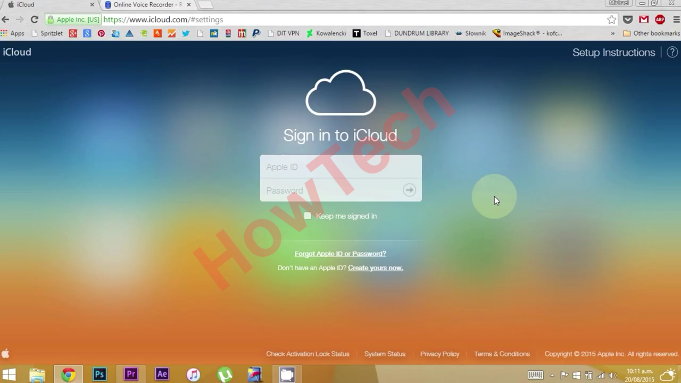Open the Google+ bookmark
The height and width of the screenshot is (383, 681).
click(x=73, y=33)
